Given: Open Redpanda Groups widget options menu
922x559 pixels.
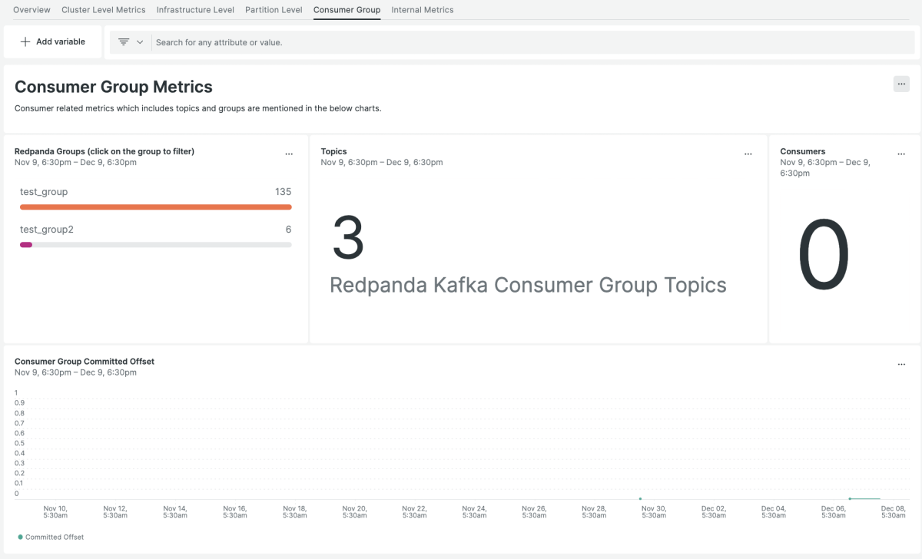Looking at the screenshot, I should click(x=289, y=154).
